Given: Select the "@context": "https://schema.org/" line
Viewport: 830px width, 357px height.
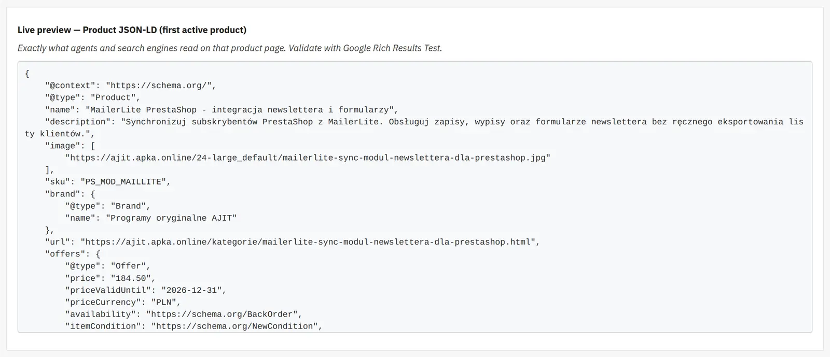Looking at the screenshot, I should (130, 85).
